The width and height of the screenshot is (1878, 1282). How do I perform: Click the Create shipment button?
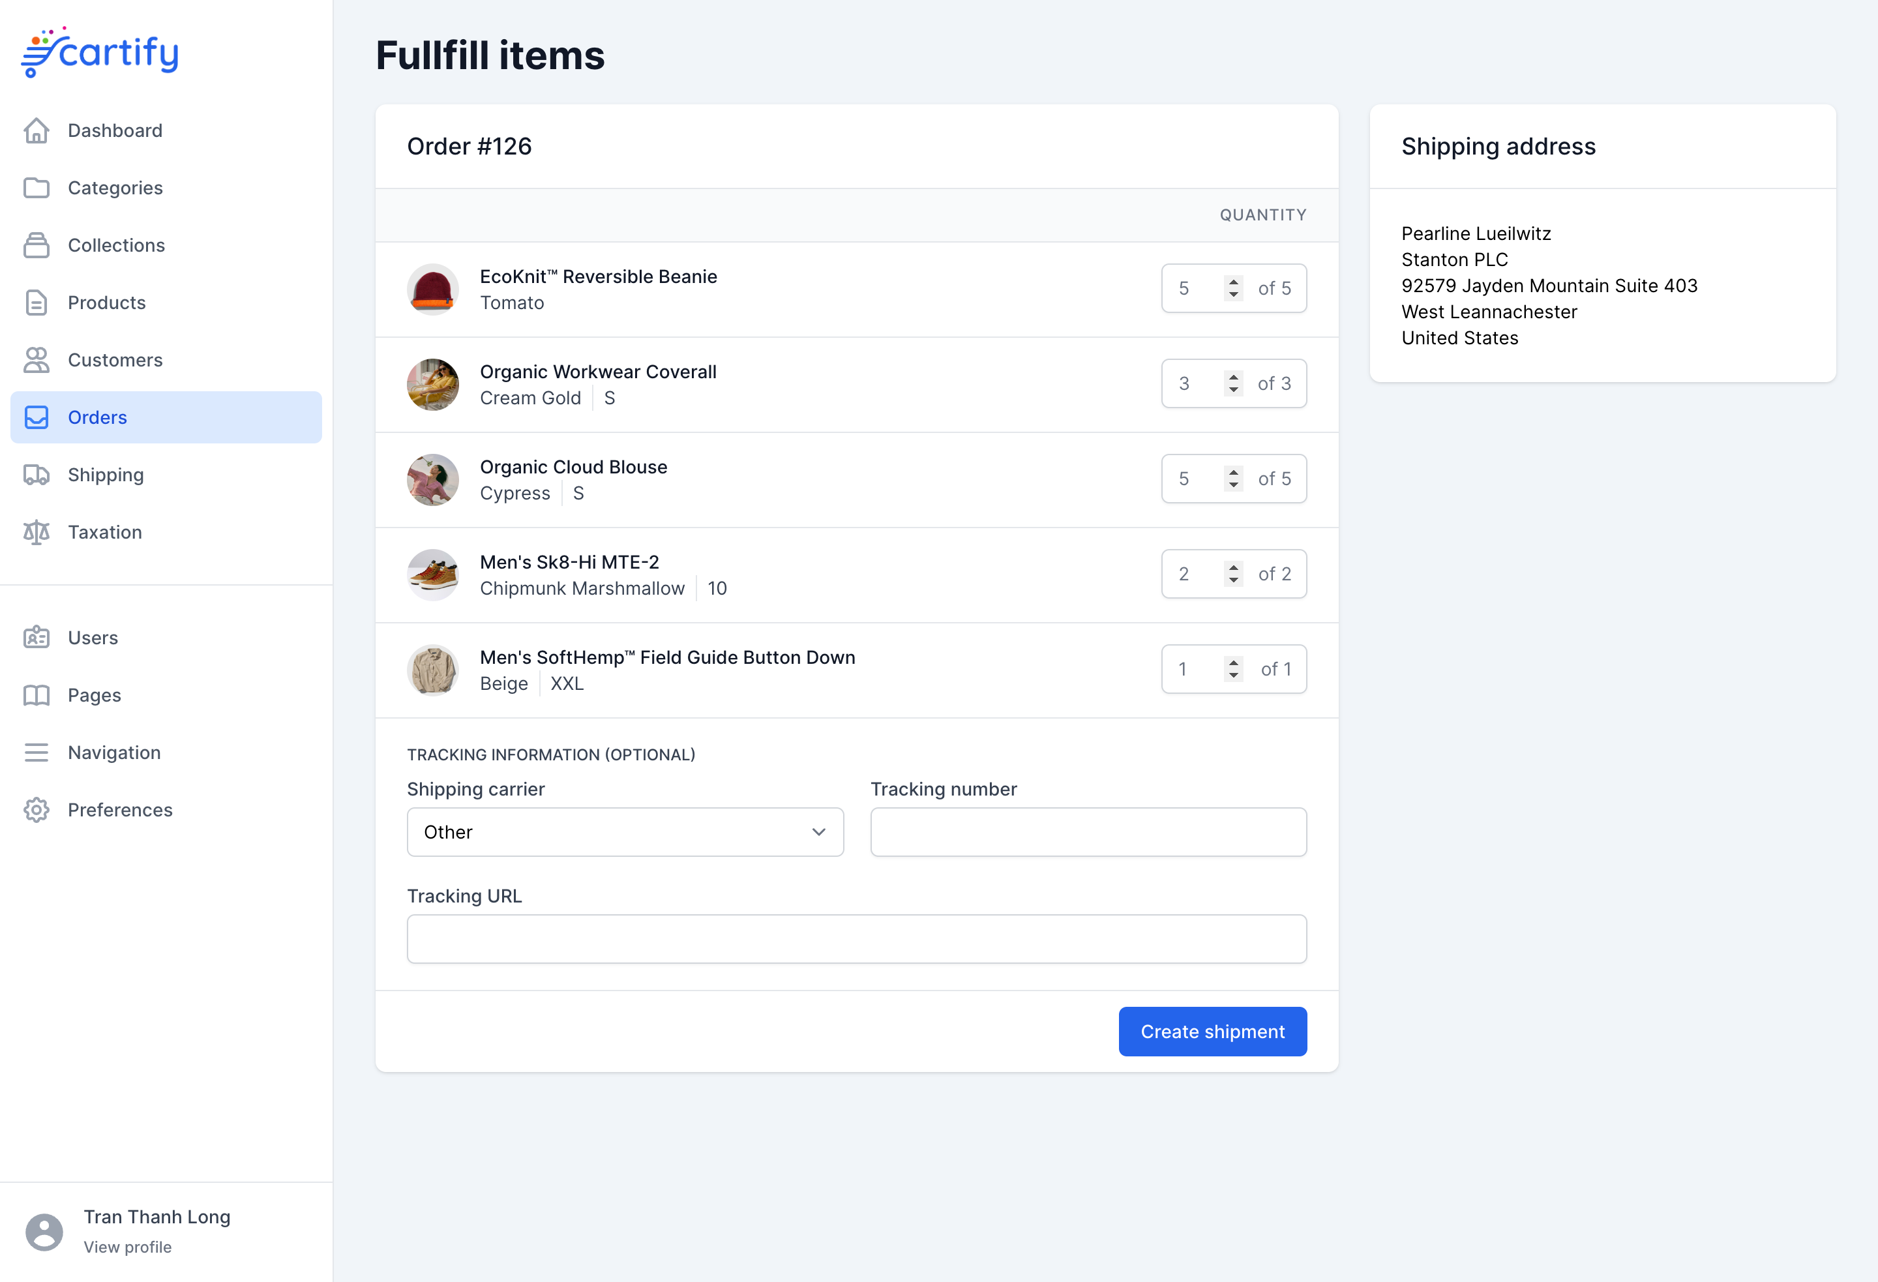(1212, 1032)
